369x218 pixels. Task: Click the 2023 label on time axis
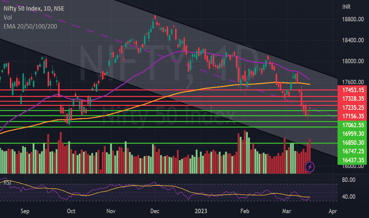pyautogui.click(x=201, y=211)
